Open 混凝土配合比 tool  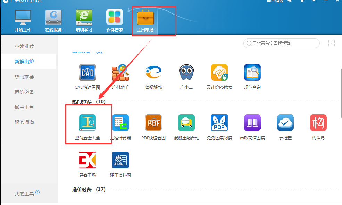pos(186,127)
